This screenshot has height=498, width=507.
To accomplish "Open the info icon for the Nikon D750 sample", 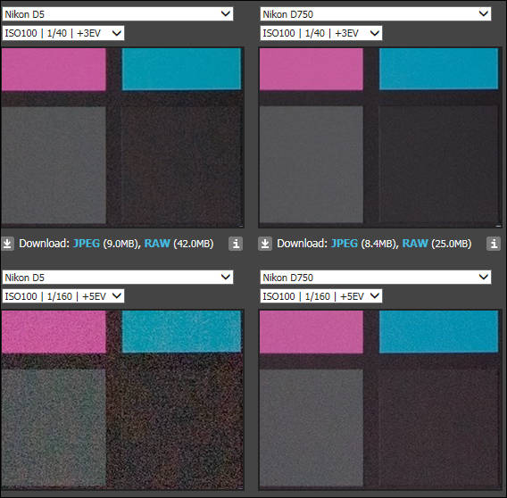I will [x=494, y=244].
